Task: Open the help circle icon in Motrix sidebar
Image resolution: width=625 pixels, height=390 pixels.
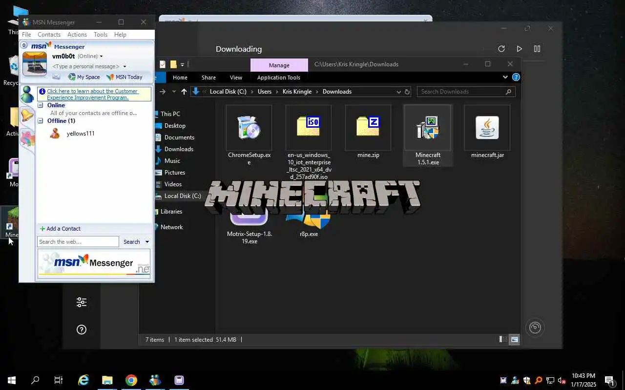Action: click(82, 330)
